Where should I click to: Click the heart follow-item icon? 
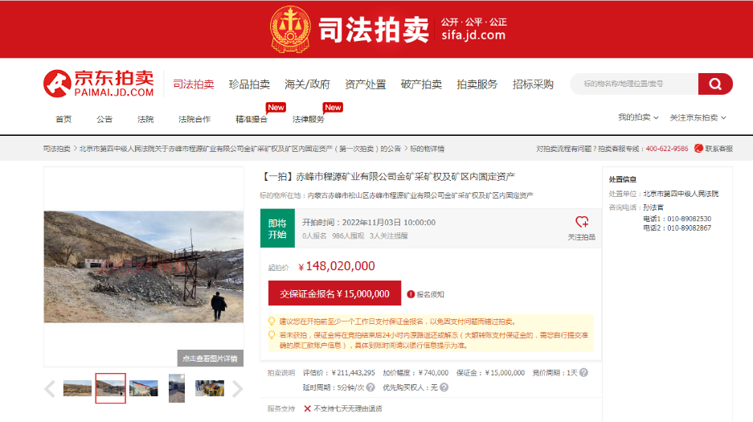click(582, 222)
